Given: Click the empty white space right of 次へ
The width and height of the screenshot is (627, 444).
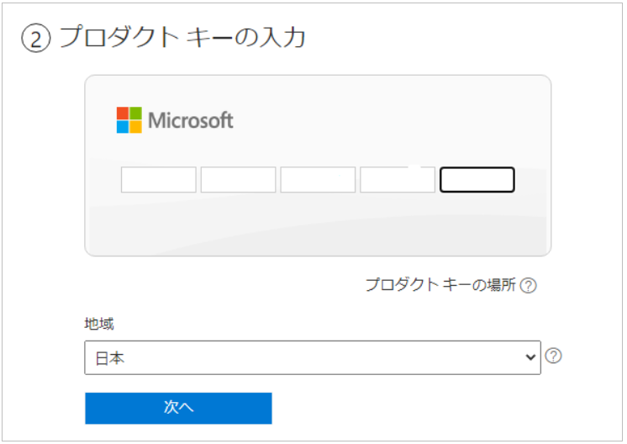Looking at the screenshot, I should click(x=420, y=409).
